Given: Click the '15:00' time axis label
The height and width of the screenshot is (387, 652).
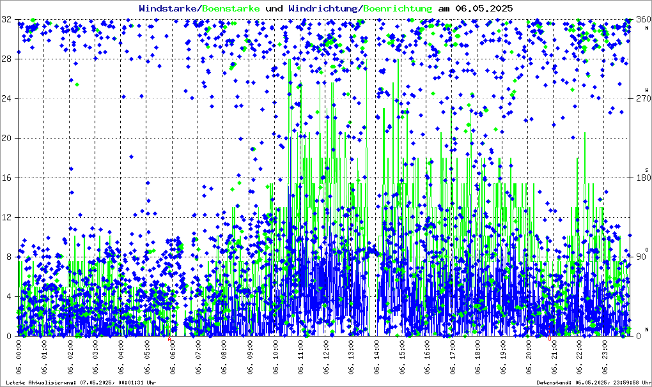Looking at the screenshot, I should point(401,350).
